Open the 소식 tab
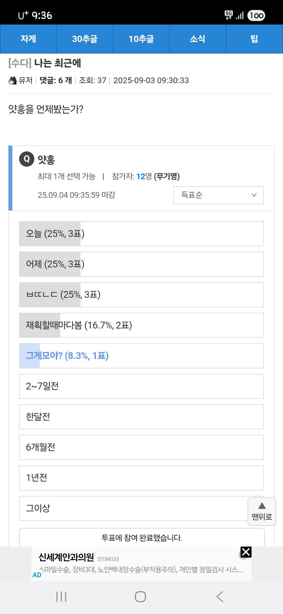283x614 pixels. pos(197,39)
